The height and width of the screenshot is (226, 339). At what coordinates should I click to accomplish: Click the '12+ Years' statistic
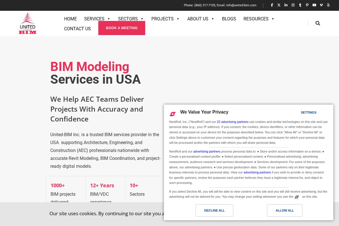(x=102, y=185)
